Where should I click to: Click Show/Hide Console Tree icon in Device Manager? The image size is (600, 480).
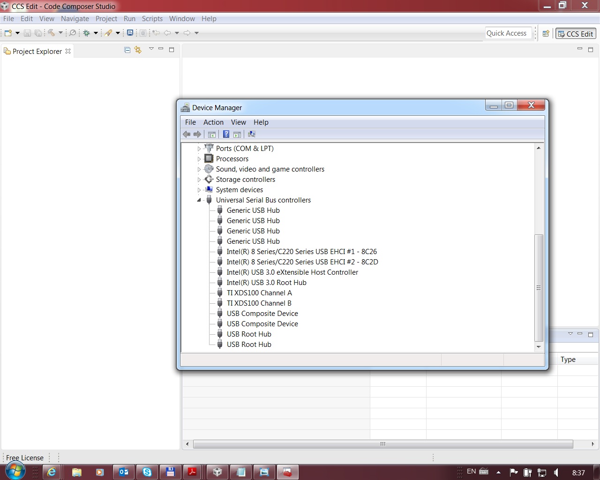click(x=212, y=135)
